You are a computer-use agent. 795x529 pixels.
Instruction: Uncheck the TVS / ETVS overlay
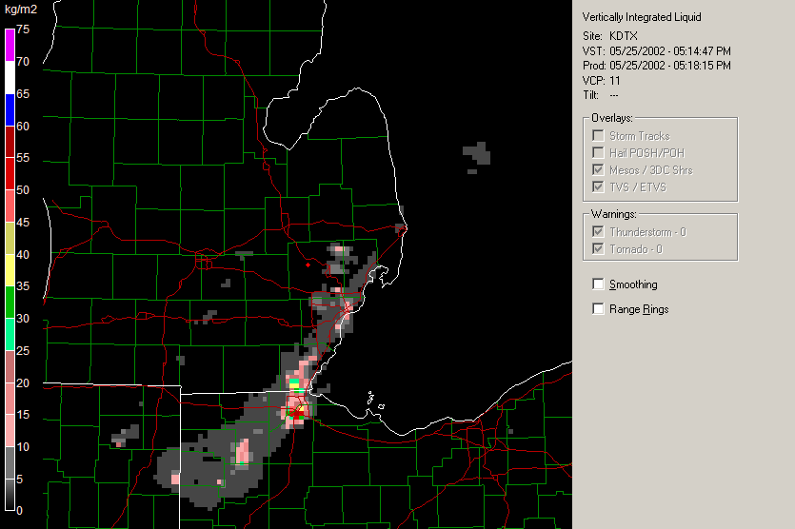coord(598,187)
